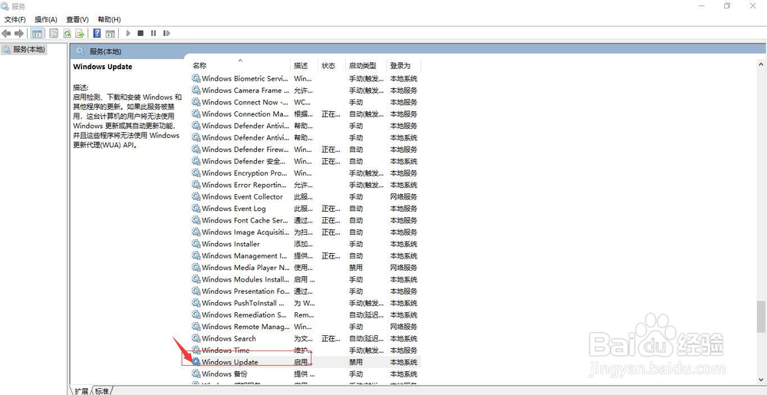Image resolution: width=767 pixels, height=395 pixels.
Task: Open the 查看(V) menu
Action: (x=77, y=19)
